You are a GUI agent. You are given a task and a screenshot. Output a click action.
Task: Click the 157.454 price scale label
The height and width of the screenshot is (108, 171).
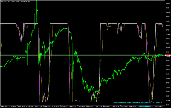(168, 34)
